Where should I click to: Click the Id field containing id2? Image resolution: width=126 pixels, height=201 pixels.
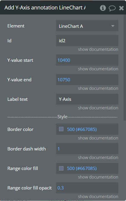click(x=87, y=40)
